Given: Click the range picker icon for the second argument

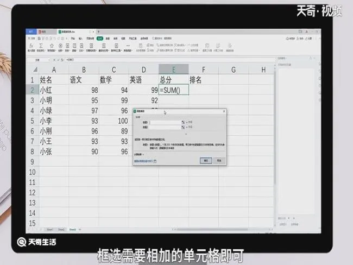Looking at the screenshot, I should [x=183, y=127].
